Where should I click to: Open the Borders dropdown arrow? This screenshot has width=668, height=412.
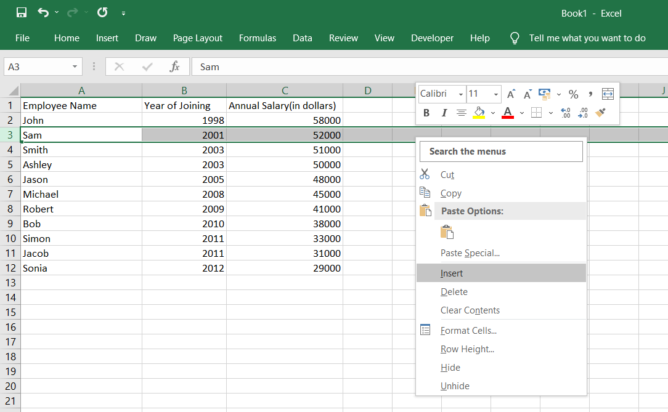[550, 112]
